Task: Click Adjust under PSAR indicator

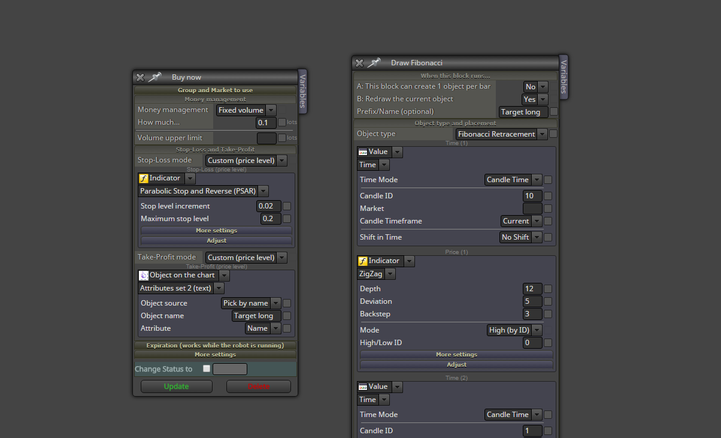Action: (216, 240)
